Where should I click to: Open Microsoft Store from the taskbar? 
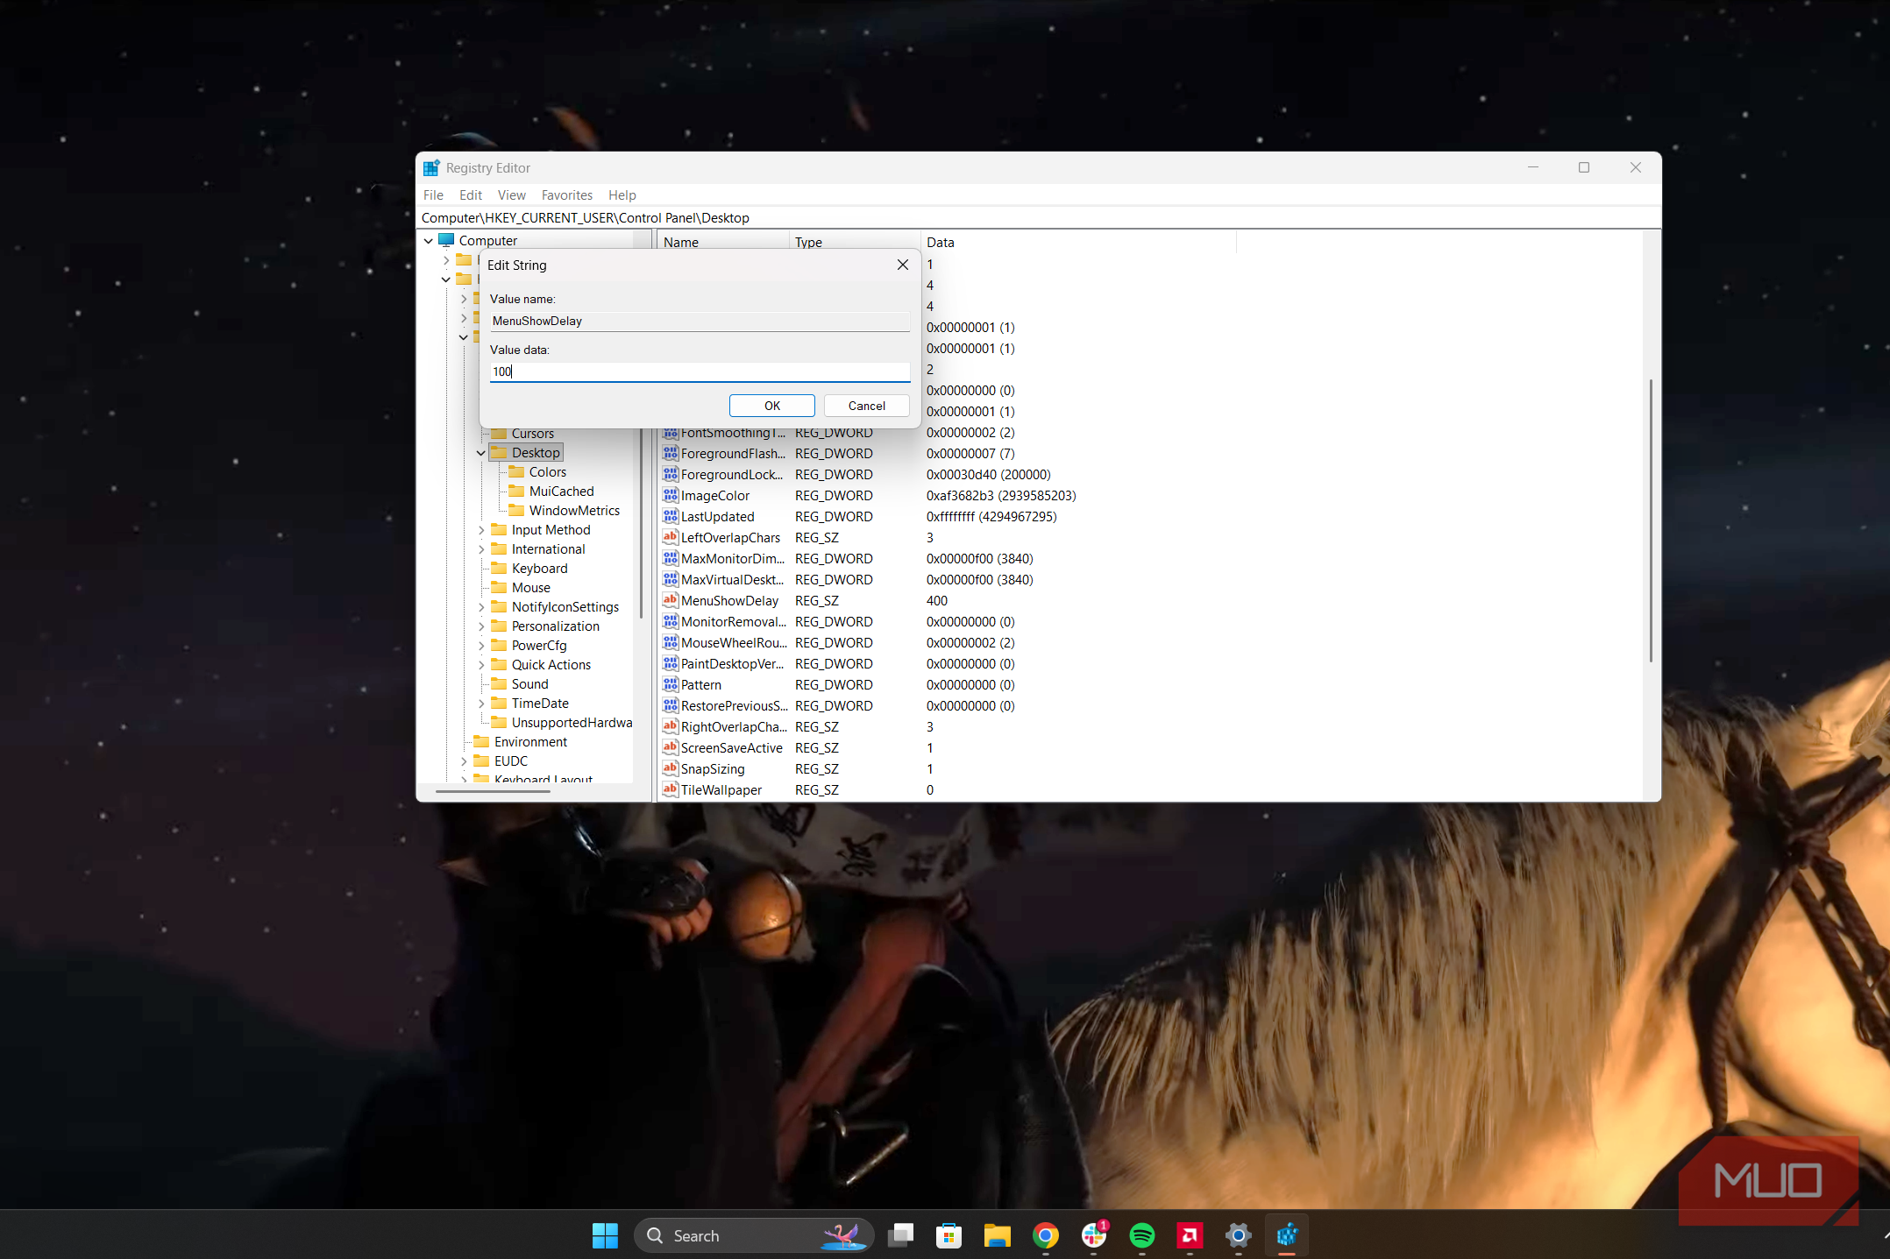pyautogui.click(x=949, y=1235)
